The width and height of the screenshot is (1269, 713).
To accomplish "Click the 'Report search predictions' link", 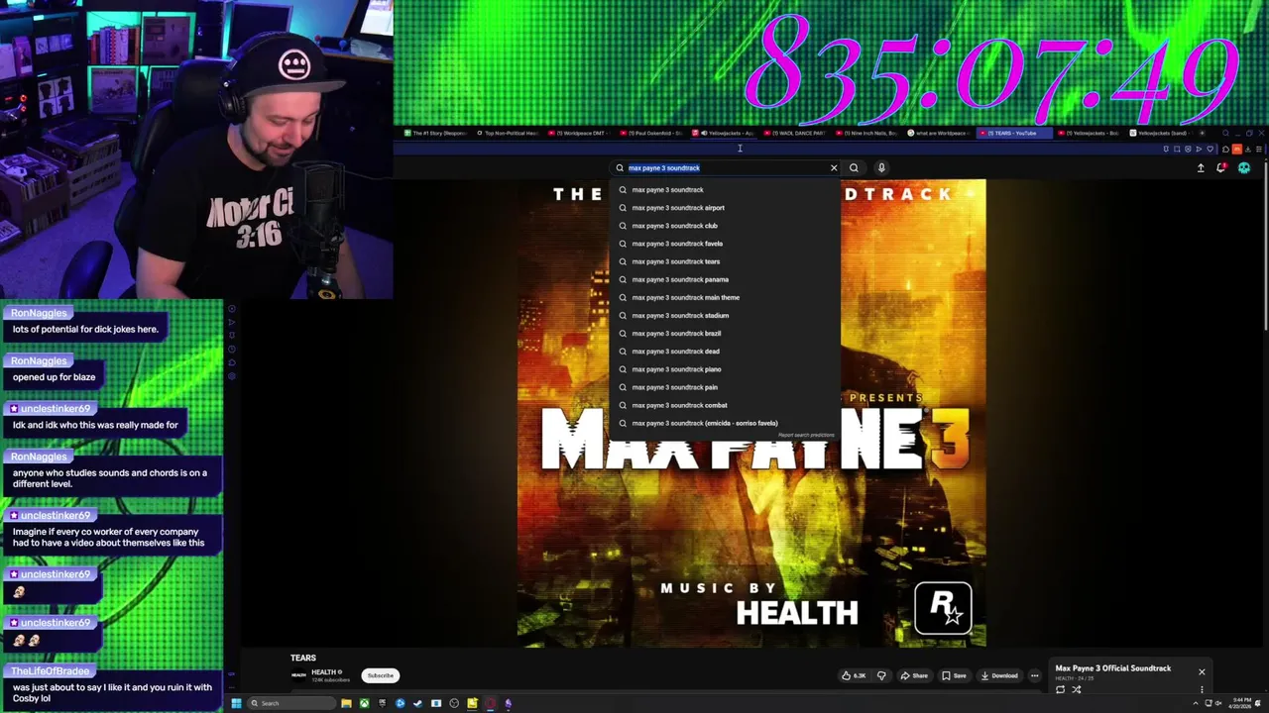I will tap(806, 435).
